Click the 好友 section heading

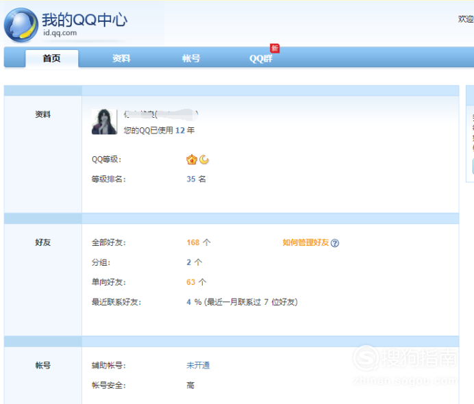pos(43,242)
